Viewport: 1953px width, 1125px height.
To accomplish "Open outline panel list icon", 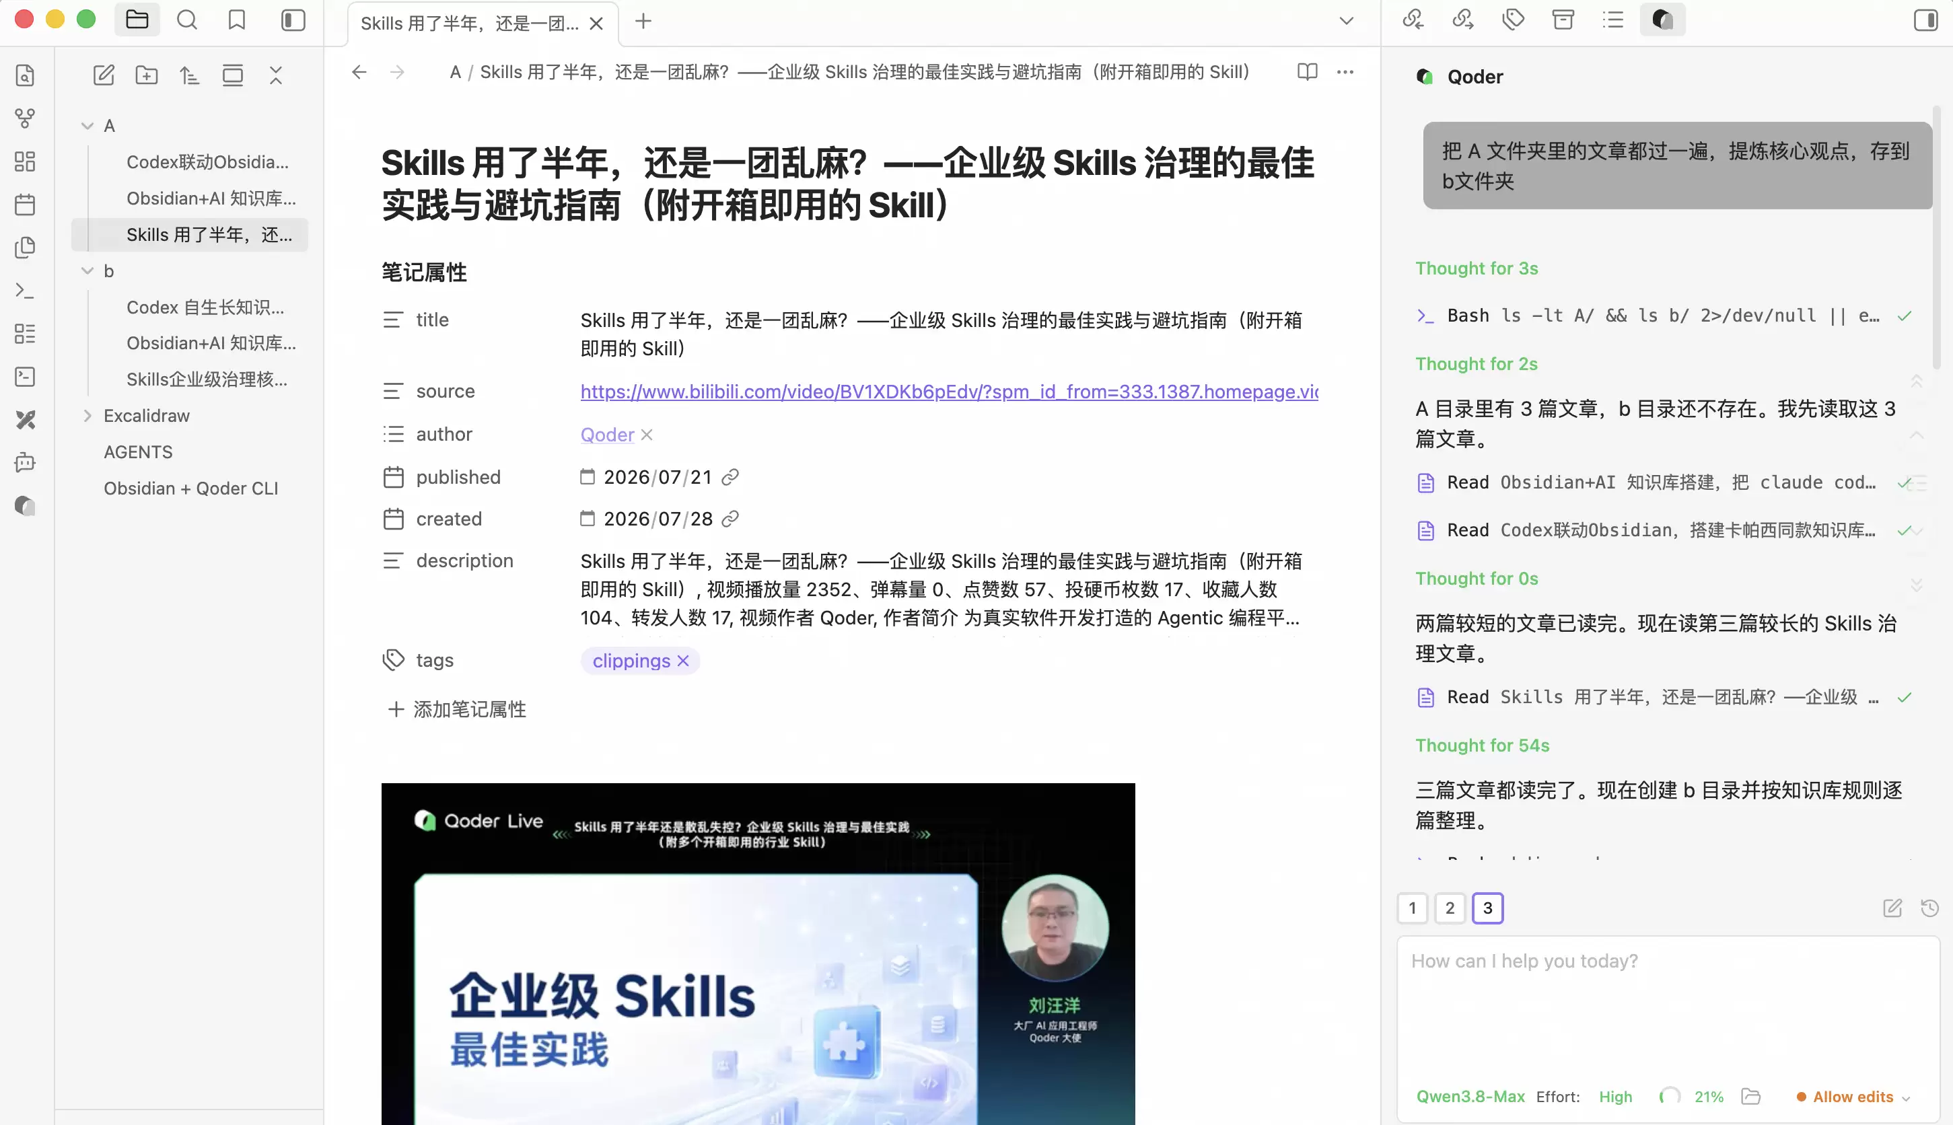I will tap(1613, 20).
